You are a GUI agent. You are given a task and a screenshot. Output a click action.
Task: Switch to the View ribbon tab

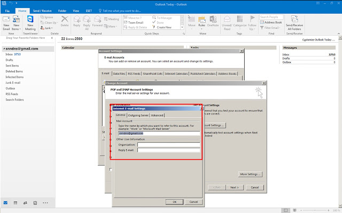[76, 11]
